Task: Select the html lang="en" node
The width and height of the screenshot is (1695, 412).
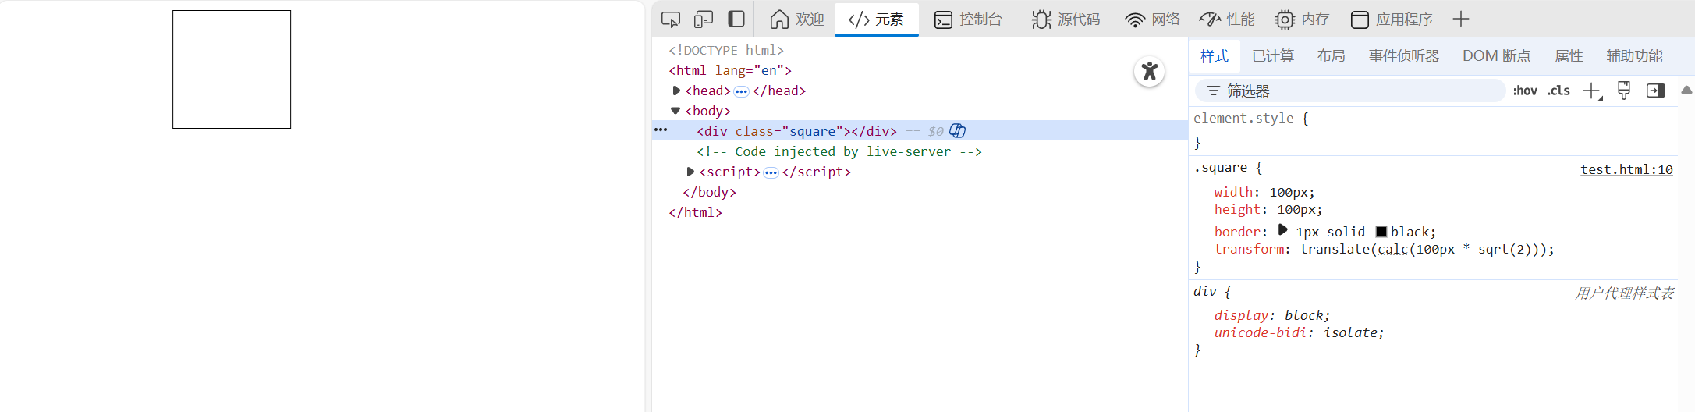Action: coord(730,70)
